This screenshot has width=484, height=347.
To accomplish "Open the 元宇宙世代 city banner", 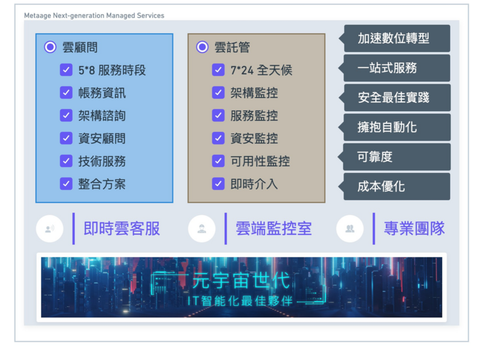I will click(241, 287).
